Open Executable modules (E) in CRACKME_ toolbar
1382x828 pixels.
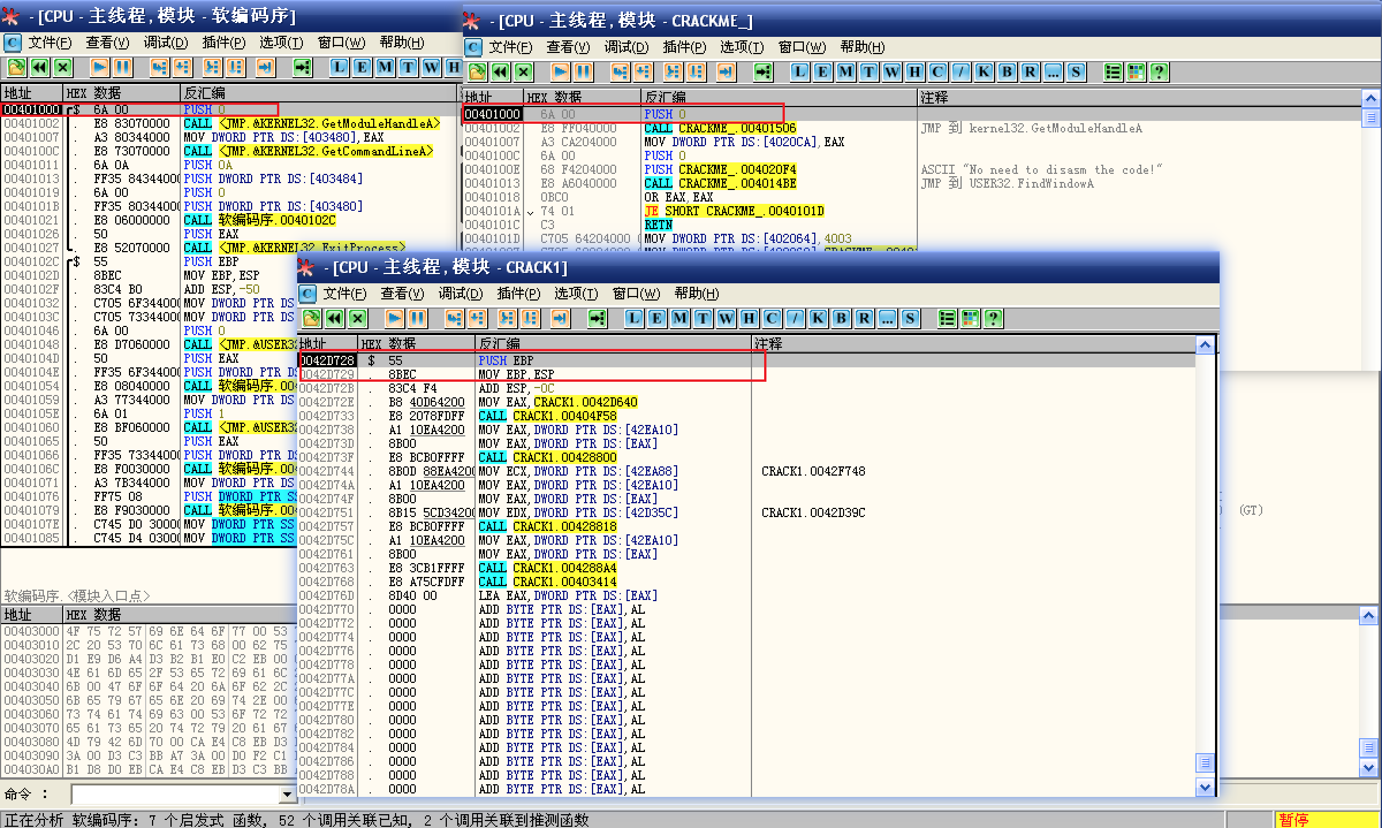pos(823,72)
